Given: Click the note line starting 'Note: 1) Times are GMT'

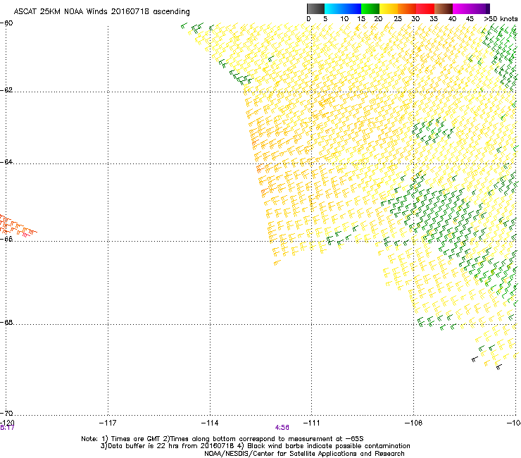Looking at the screenshot, I should pos(222,439).
